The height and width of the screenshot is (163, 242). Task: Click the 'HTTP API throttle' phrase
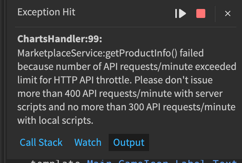pyautogui.click(x=93, y=80)
